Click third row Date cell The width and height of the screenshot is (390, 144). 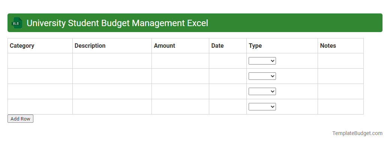(x=228, y=91)
